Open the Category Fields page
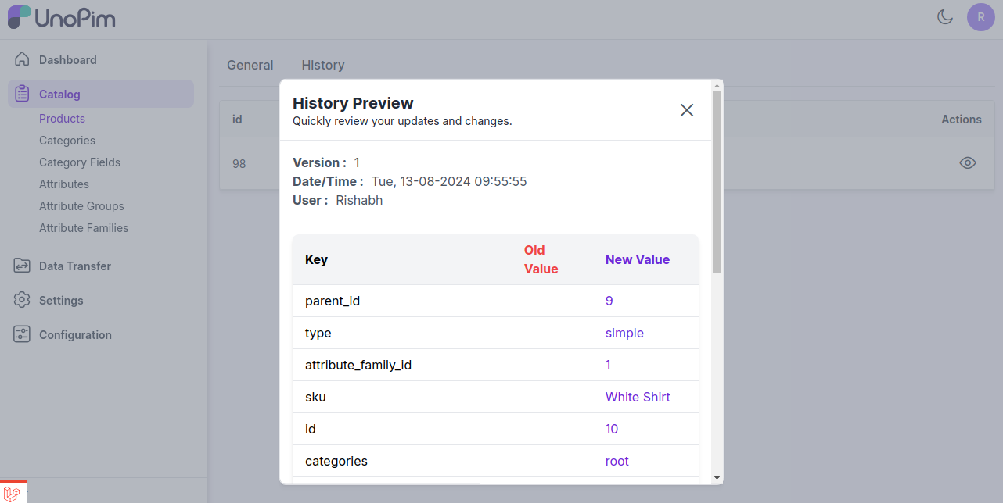1003x503 pixels. pos(80,162)
